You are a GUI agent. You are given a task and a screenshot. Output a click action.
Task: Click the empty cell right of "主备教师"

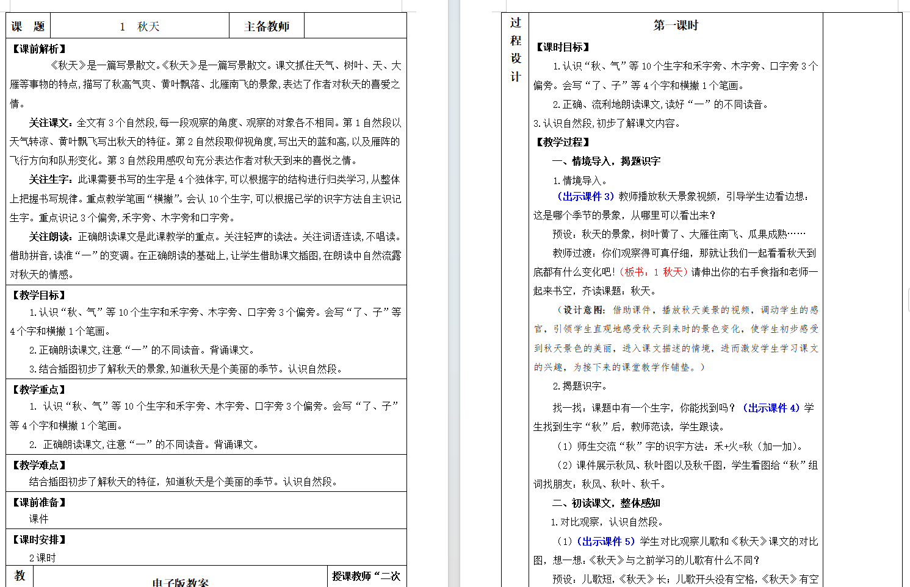click(x=355, y=26)
